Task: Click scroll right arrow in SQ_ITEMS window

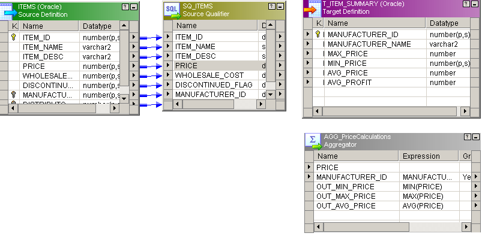Action: pyautogui.click(x=261, y=104)
